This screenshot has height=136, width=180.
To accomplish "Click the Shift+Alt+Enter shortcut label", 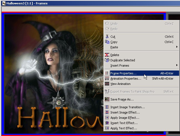I will coord(163,79).
